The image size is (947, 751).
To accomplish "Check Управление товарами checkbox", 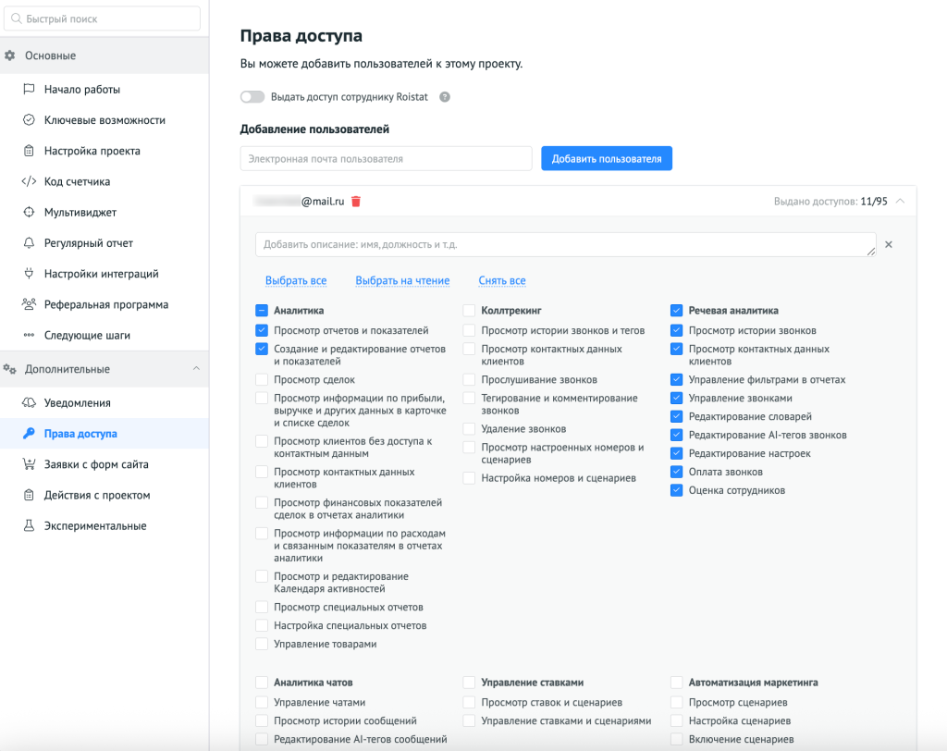I will (x=262, y=644).
